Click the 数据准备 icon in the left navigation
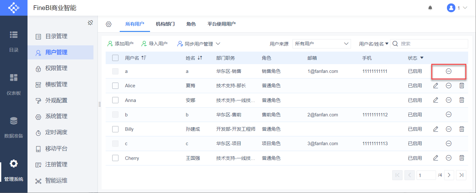The width and height of the screenshot is (476, 193). click(x=14, y=121)
